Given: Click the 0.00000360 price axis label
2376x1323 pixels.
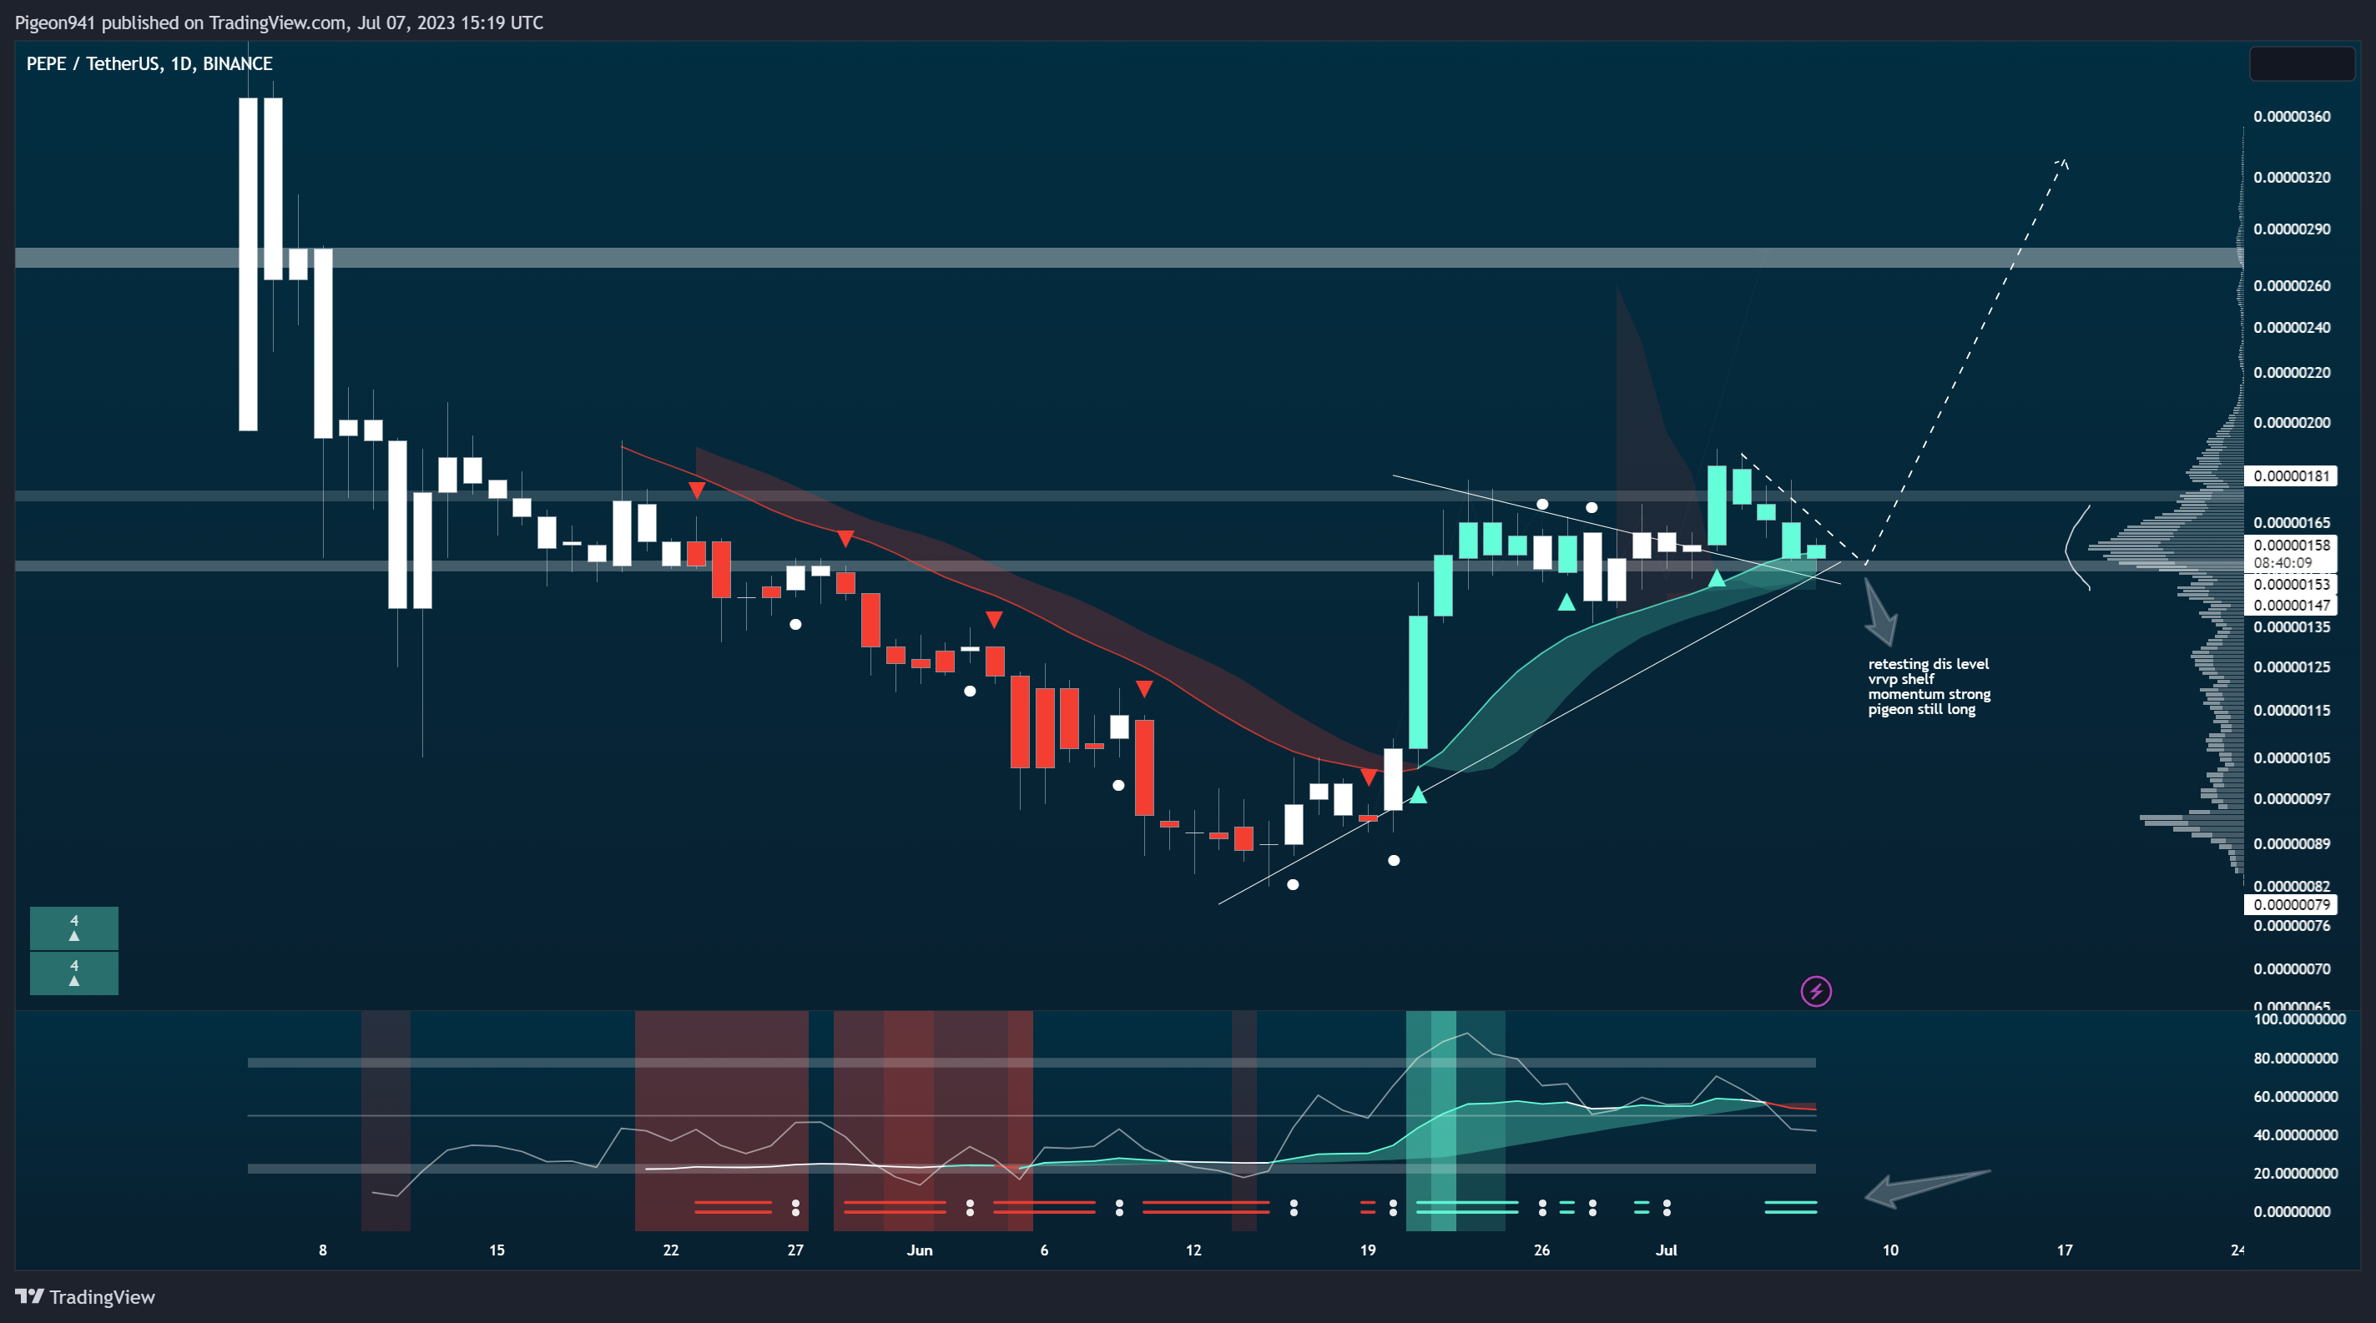Looking at the screenshot, I should click(x=2291, y=116).
